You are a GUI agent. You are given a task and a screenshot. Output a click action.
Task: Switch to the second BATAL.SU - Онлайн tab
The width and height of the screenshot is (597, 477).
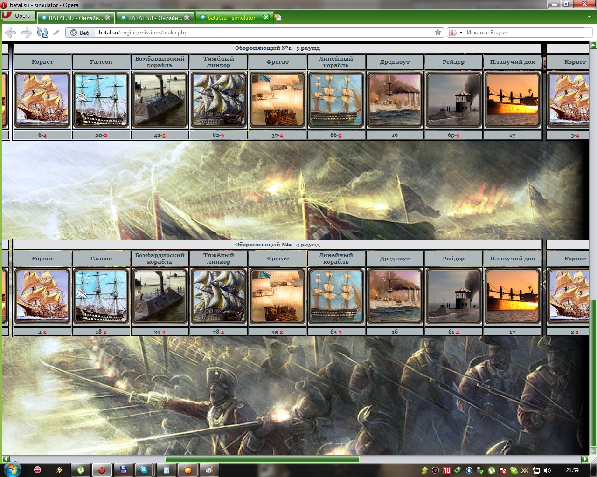click(x=154, y=18)
